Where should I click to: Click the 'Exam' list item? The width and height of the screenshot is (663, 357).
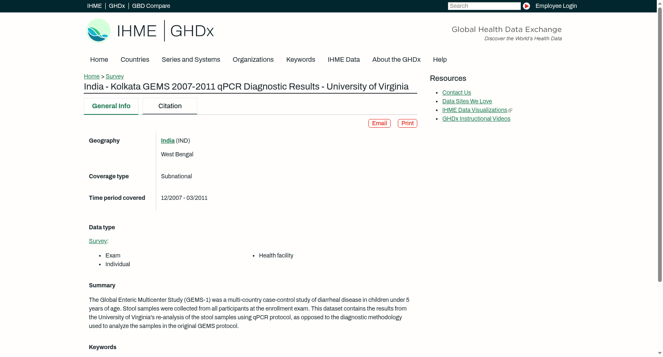point(113,256)
